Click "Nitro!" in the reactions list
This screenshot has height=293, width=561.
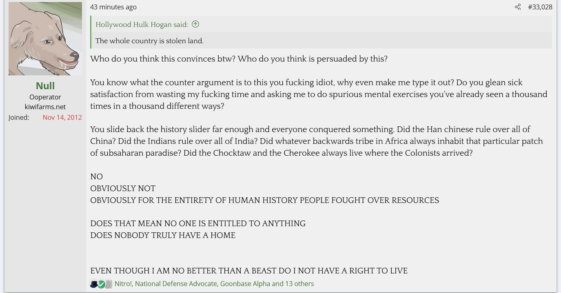[x=123, y=284]
